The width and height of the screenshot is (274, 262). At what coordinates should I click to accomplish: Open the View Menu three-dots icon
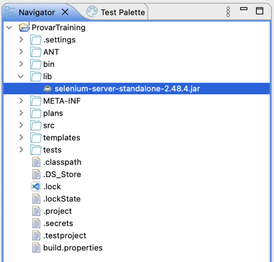[228, 12]
